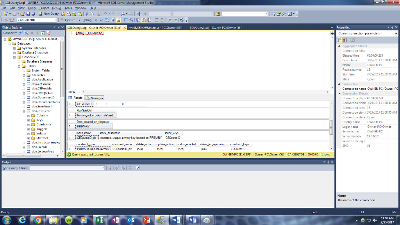400x225 pixels.
Task: Switch Properties panel to Categorized view
Action: (340, 40)
